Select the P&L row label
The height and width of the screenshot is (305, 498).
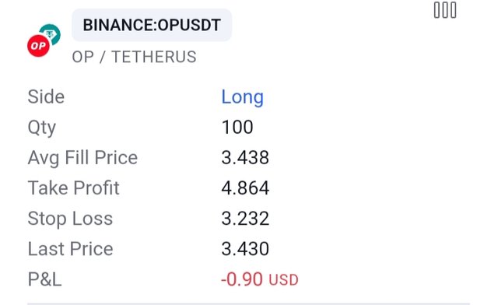point(44,279)
